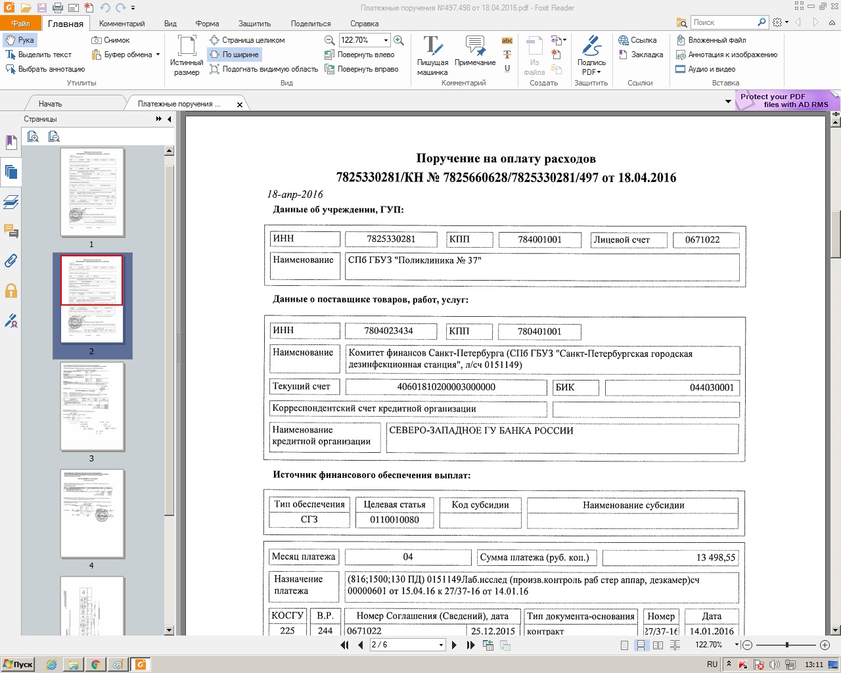Add a Bookmark (Закладка)
The width and height of the screenshot is (841, 673).
pos(641,55)
